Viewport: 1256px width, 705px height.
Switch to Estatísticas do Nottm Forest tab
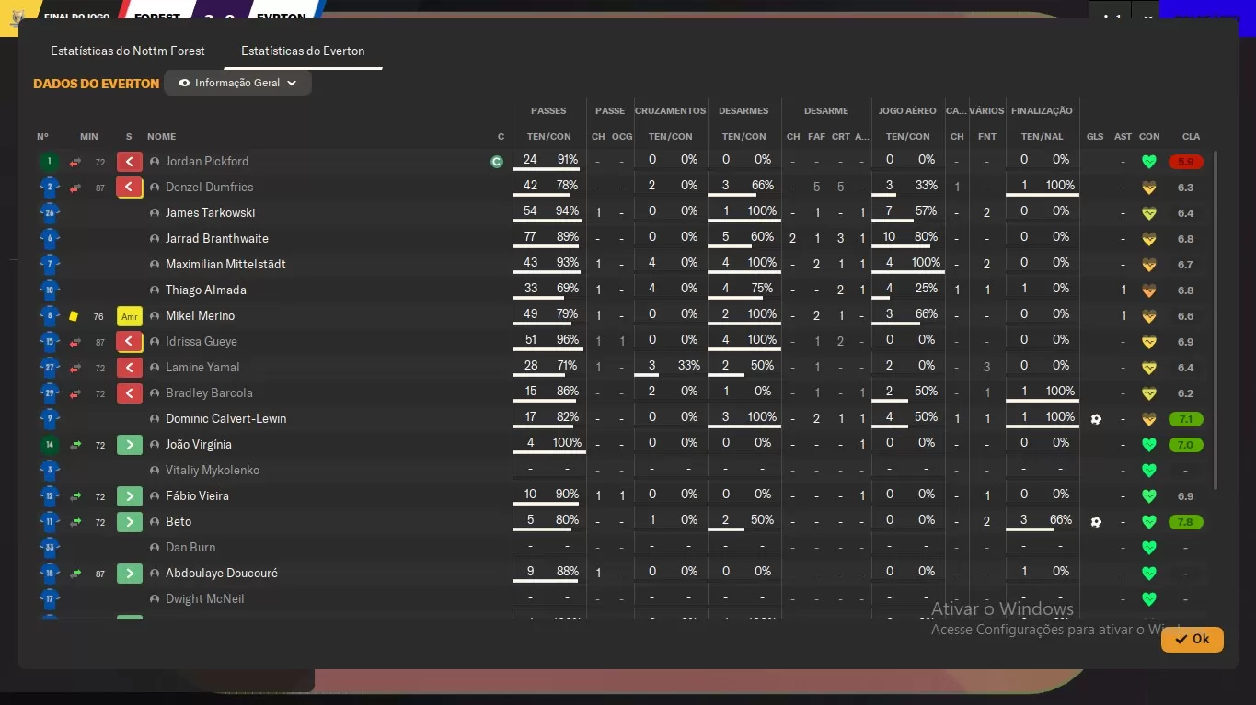pos(128,51)
